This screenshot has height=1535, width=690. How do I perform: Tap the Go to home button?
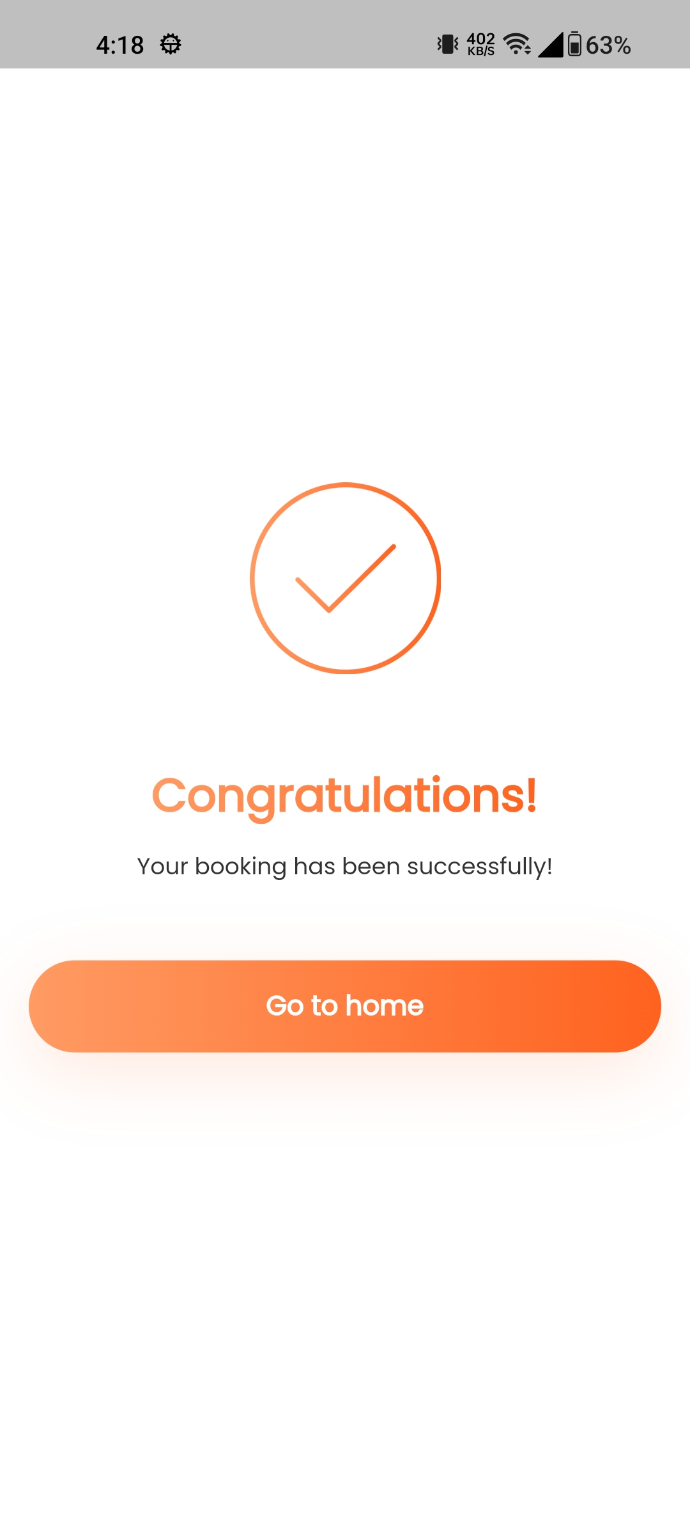tap(345, 1006)
